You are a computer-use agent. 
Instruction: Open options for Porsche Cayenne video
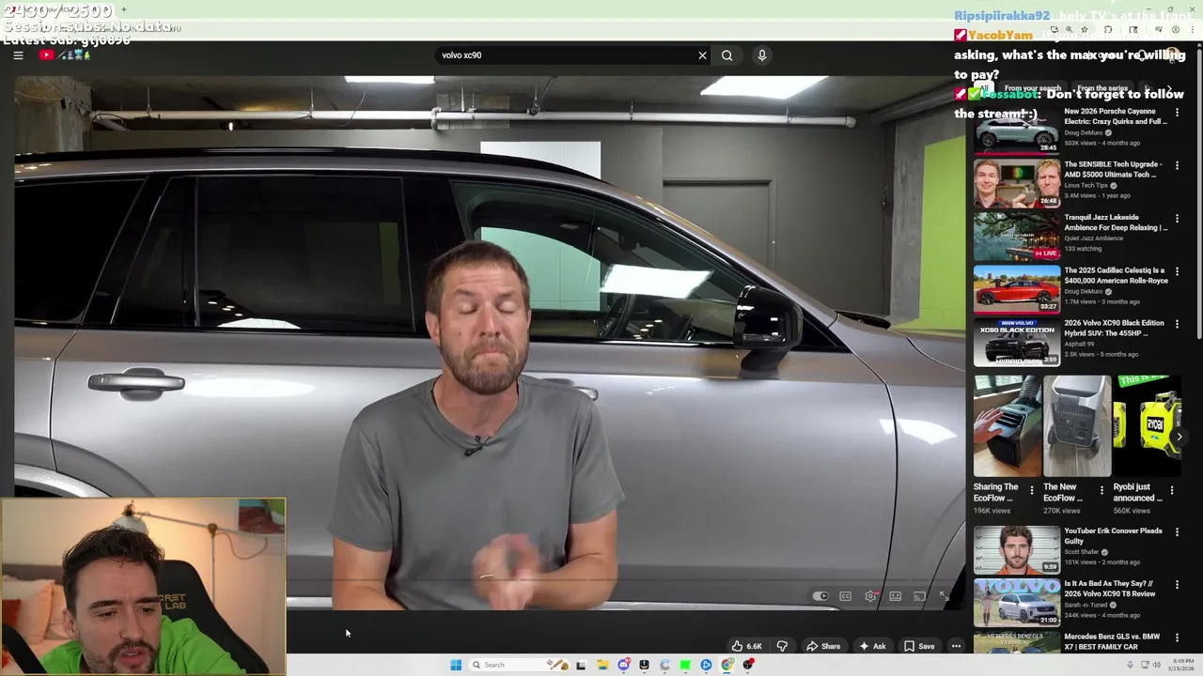1177,113
